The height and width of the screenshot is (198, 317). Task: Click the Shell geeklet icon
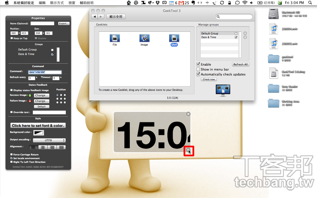click(174, 38)
